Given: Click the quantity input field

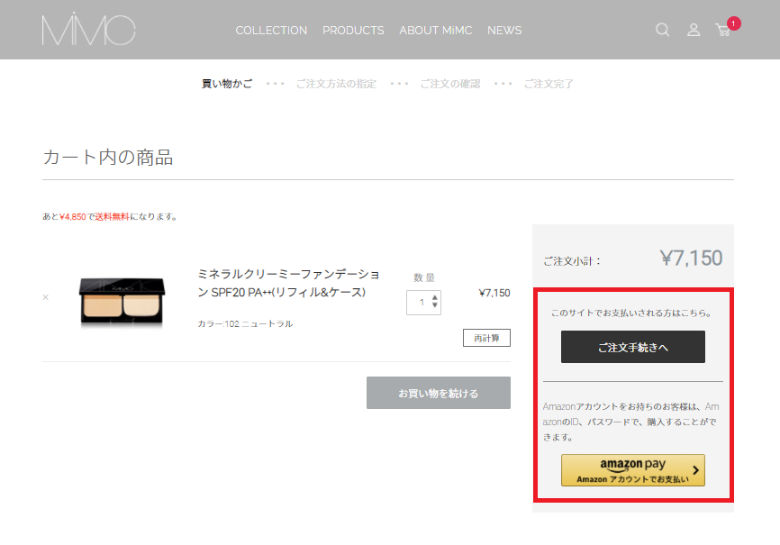Looking at the screenshot, I should pos(423,303).
